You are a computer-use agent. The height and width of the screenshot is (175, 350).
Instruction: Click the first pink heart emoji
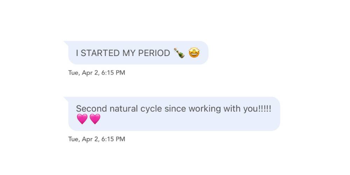(82, 119)
